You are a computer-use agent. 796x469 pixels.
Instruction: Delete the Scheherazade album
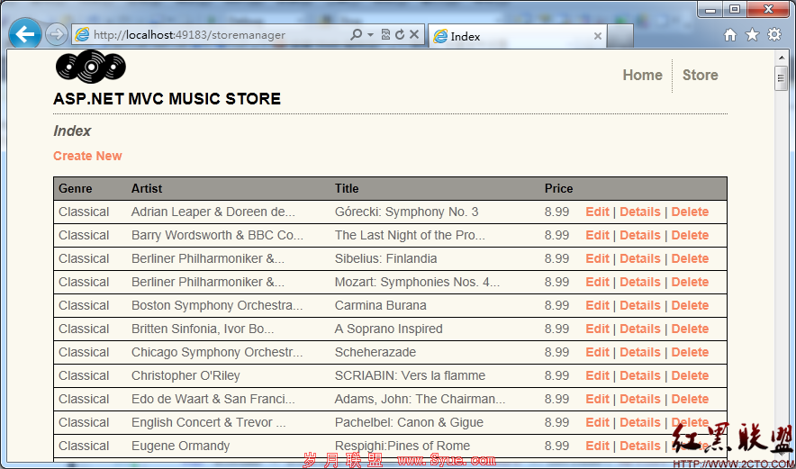pyautogui.click(x=690, y=352)
